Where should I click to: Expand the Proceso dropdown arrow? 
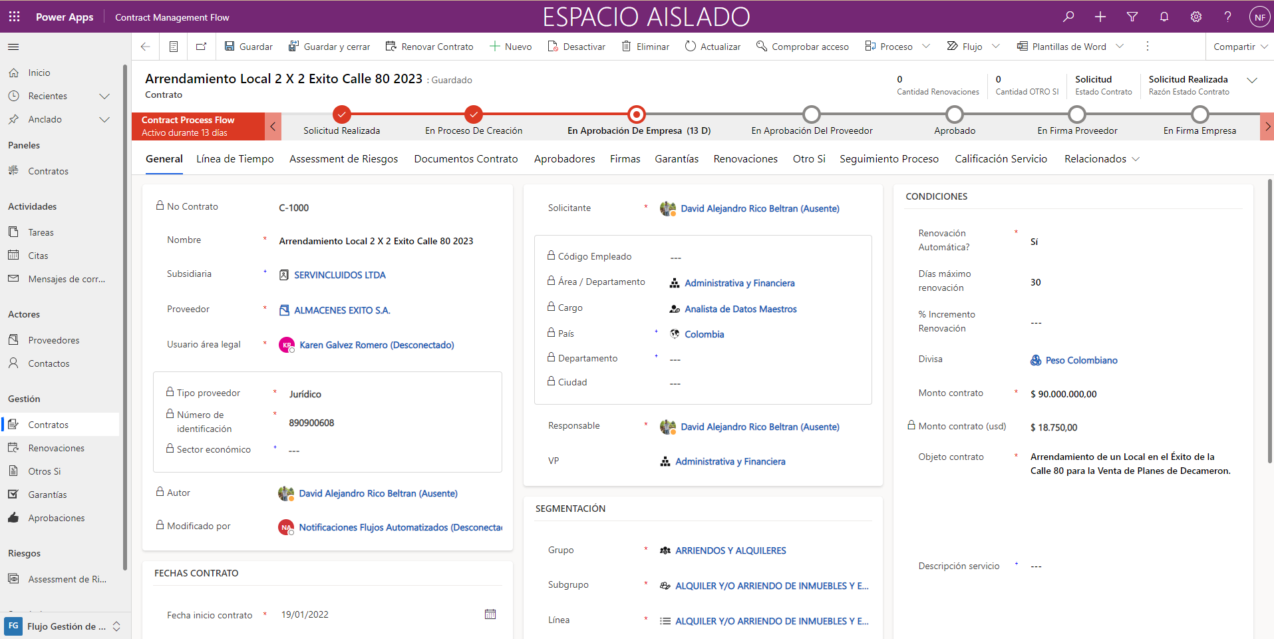[926, 47]
